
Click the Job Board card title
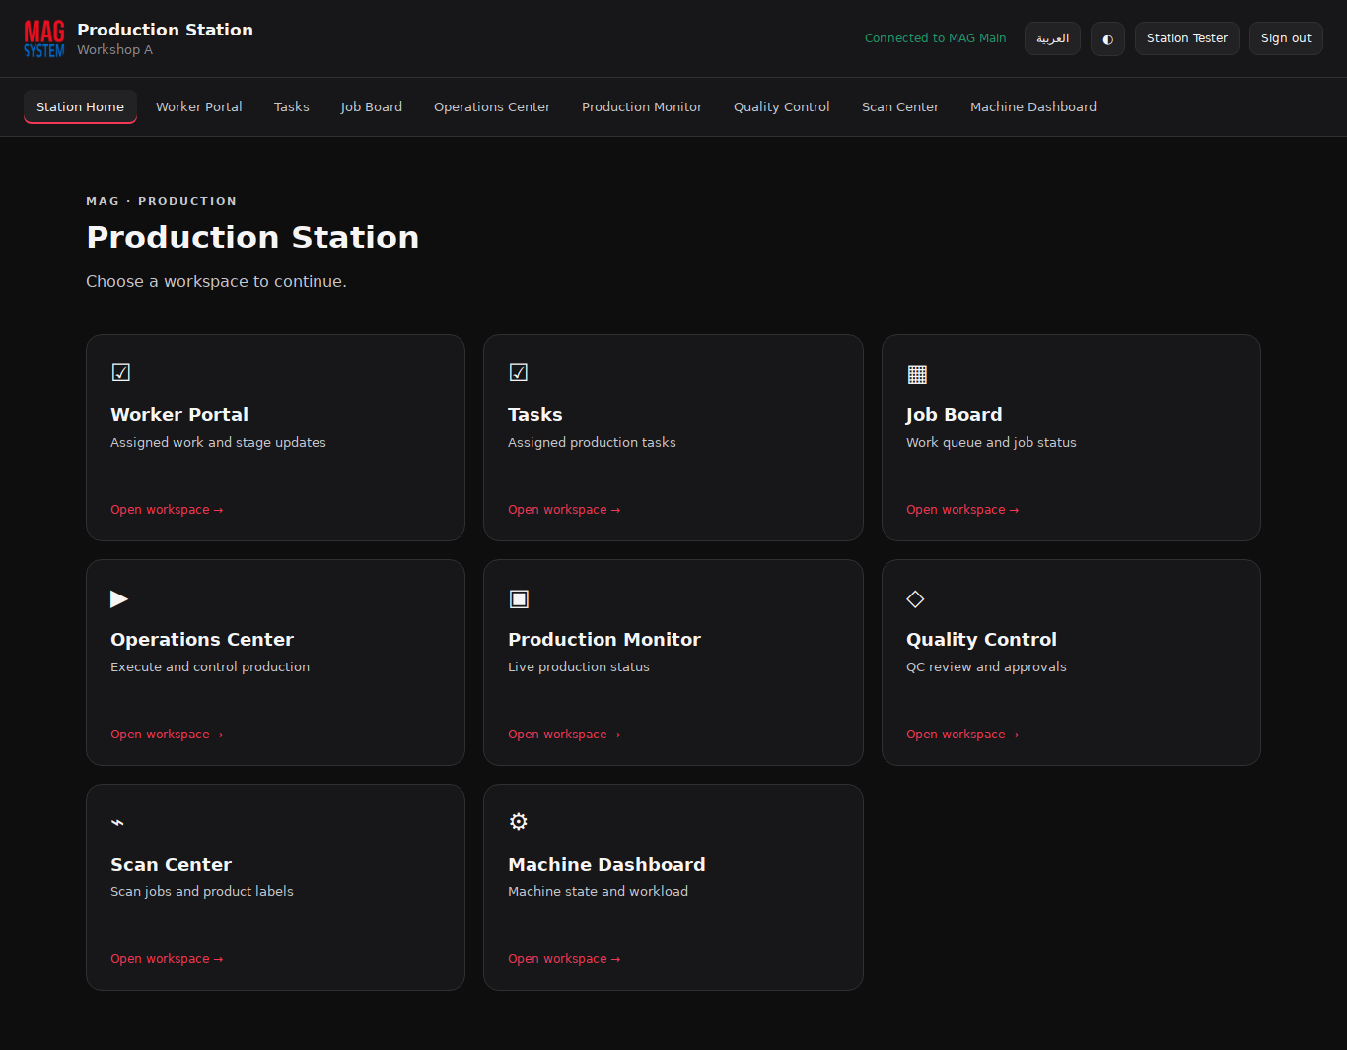[954, 415]
